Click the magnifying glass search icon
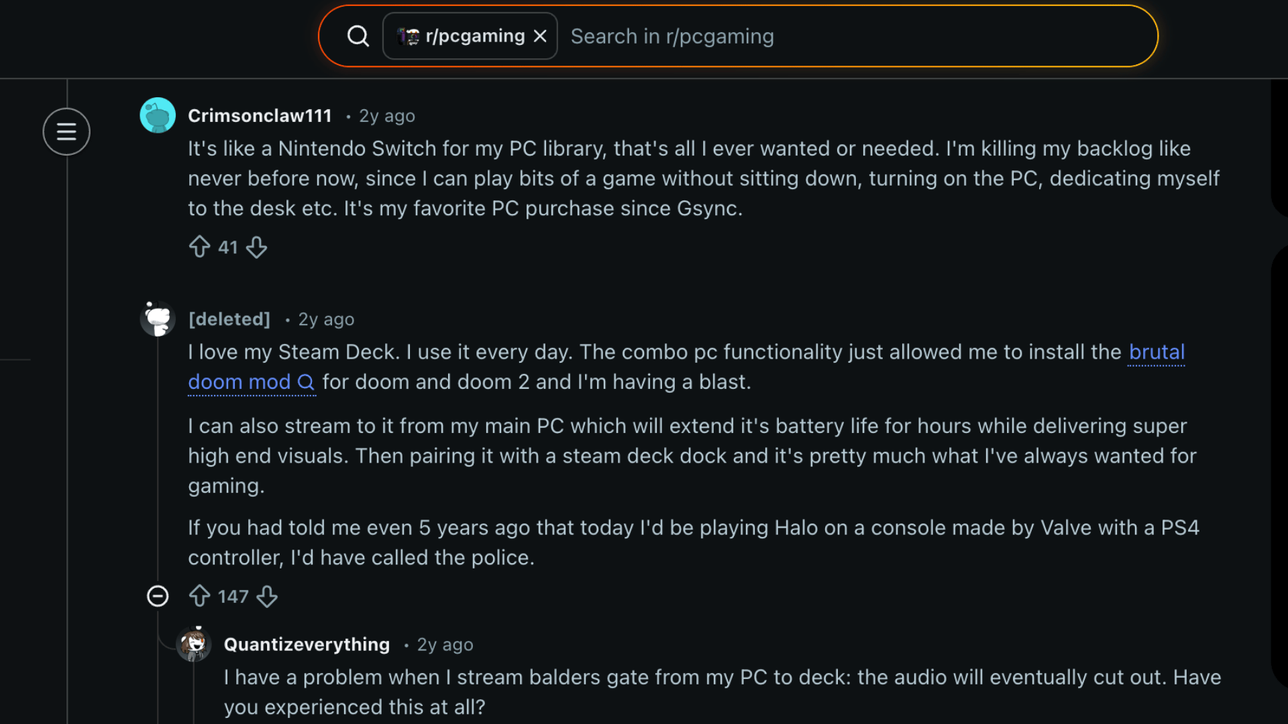This screenshot has height=724, width=1288. 358,36
